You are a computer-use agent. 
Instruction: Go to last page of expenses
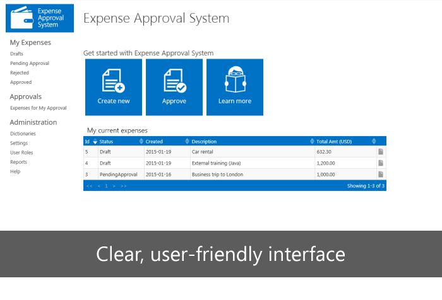tap(124, 186)
